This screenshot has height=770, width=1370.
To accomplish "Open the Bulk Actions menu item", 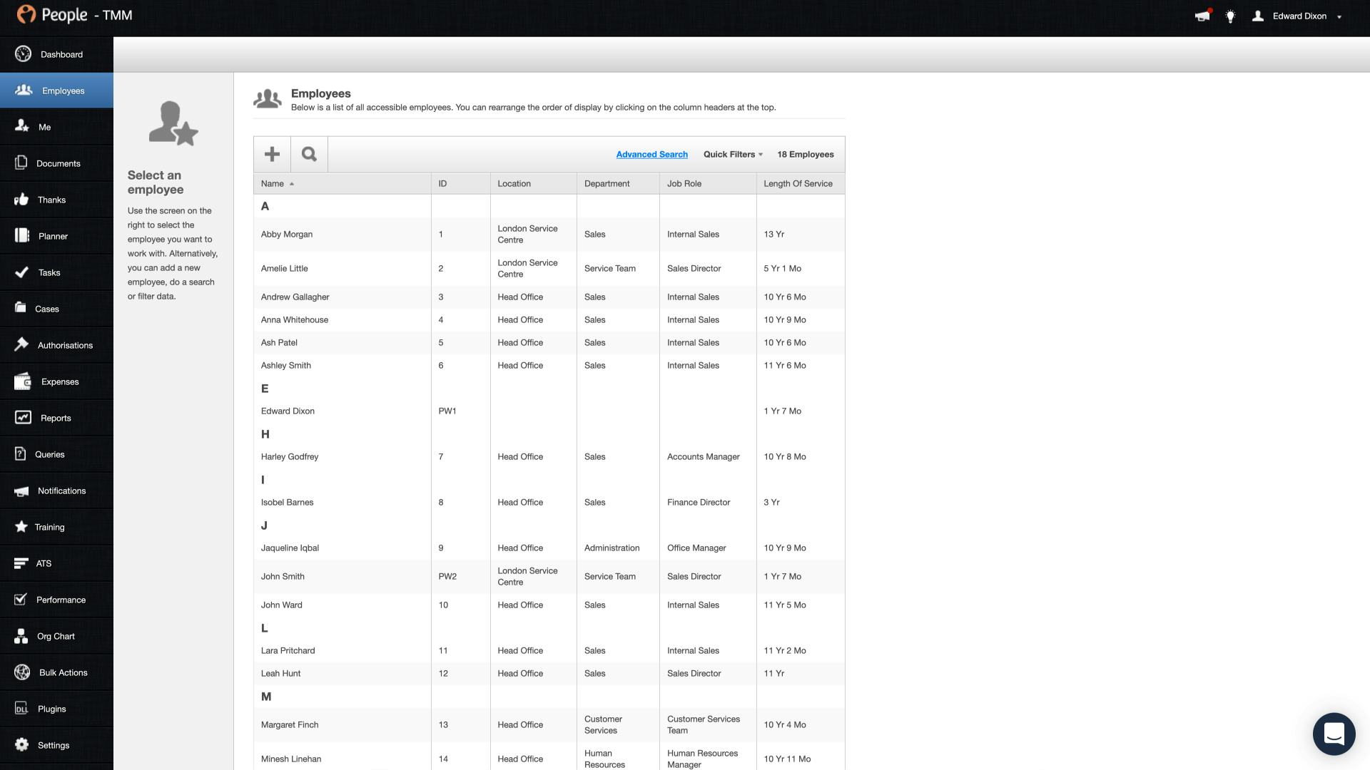I will [63, 672].
